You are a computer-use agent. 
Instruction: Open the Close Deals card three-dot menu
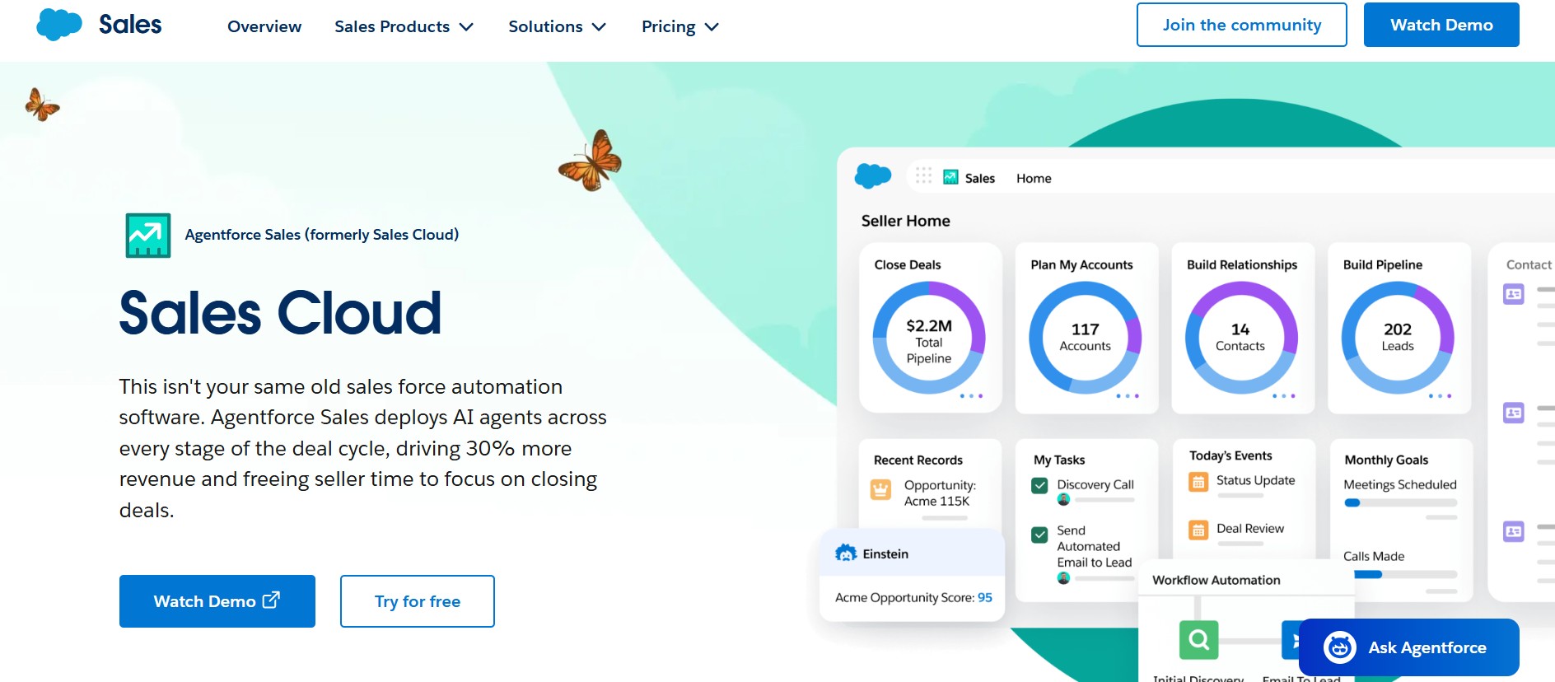tap(971, 396)
